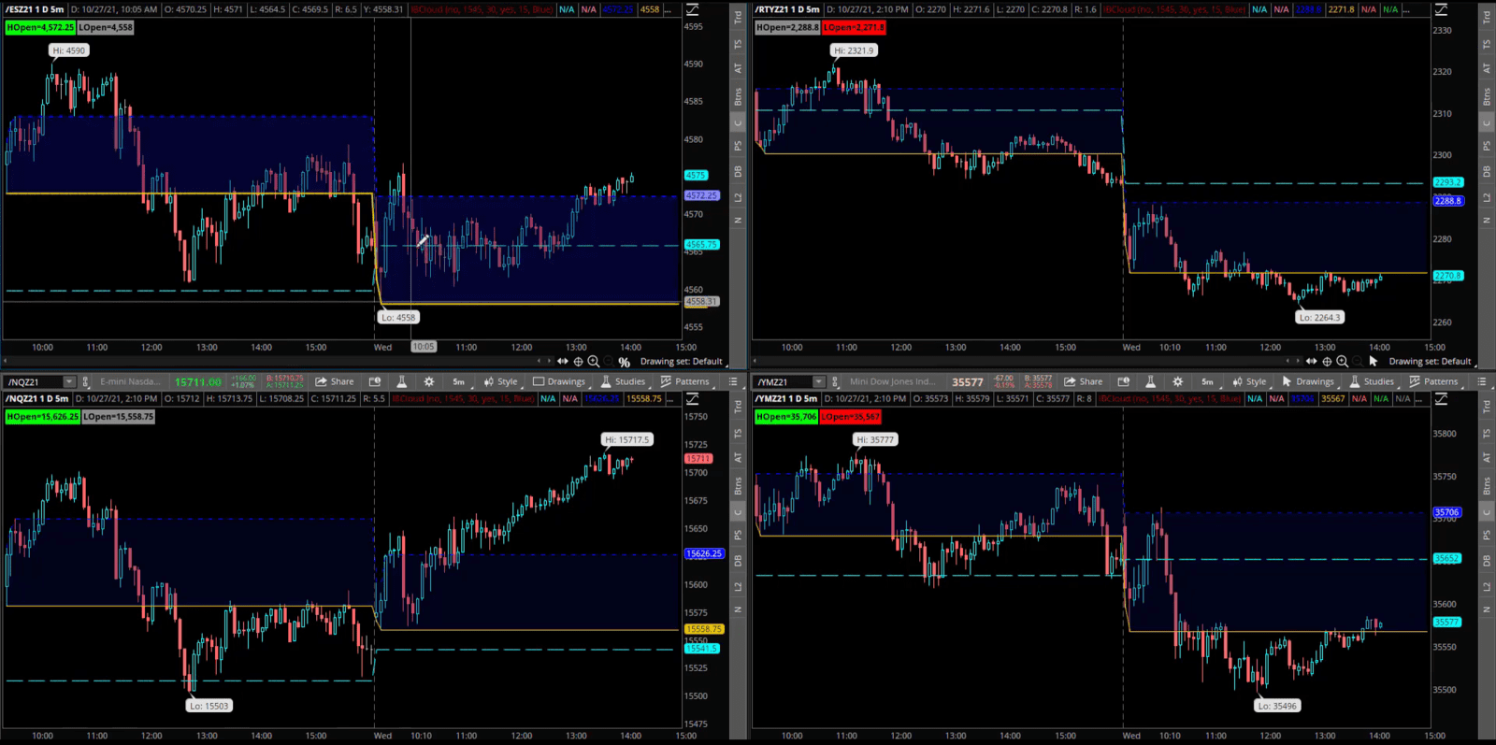Open the Studies menu on /NQZ21 chart
This screenshot has width=1496, height=745.
point(623,381)
